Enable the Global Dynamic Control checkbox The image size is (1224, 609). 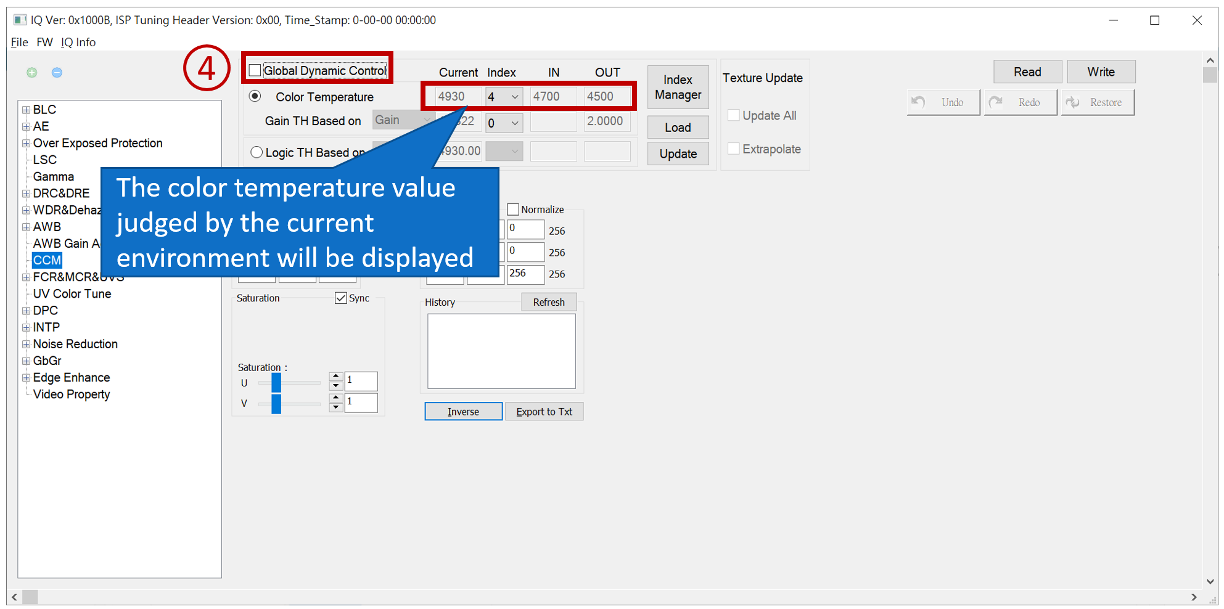[255, 70]
